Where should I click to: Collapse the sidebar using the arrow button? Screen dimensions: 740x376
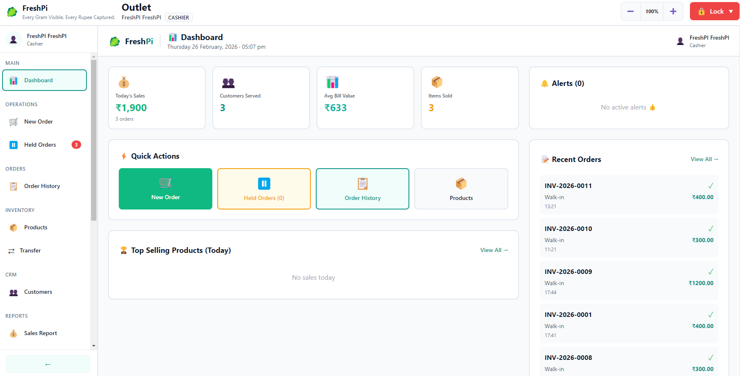(x=47, y=364)
